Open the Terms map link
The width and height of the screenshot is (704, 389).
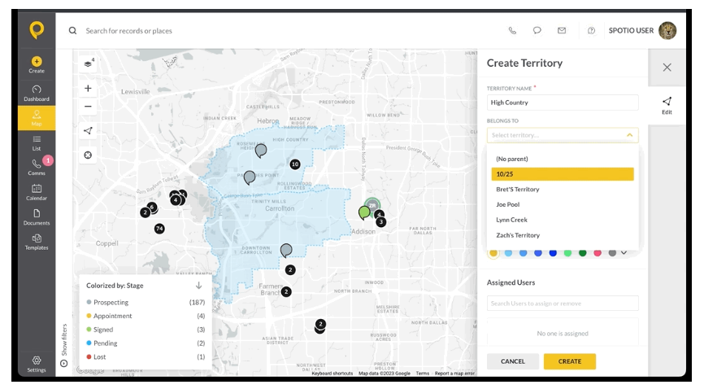[x=422, y=374]
